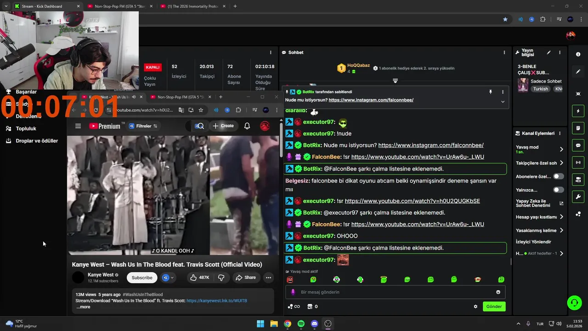Open YouTube notifications bell
The height and width of the screenshot is (331, 588).
point(247,126)
